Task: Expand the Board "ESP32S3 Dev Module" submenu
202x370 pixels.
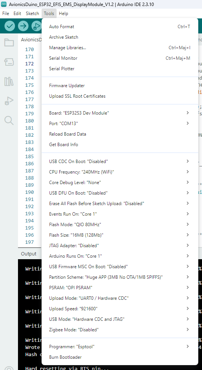Action: pyautogui.click(x=120, y=113)
